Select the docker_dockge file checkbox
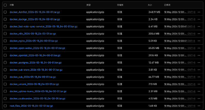Image resolution: width=205 pixels, height=110 pixels. 5,19
